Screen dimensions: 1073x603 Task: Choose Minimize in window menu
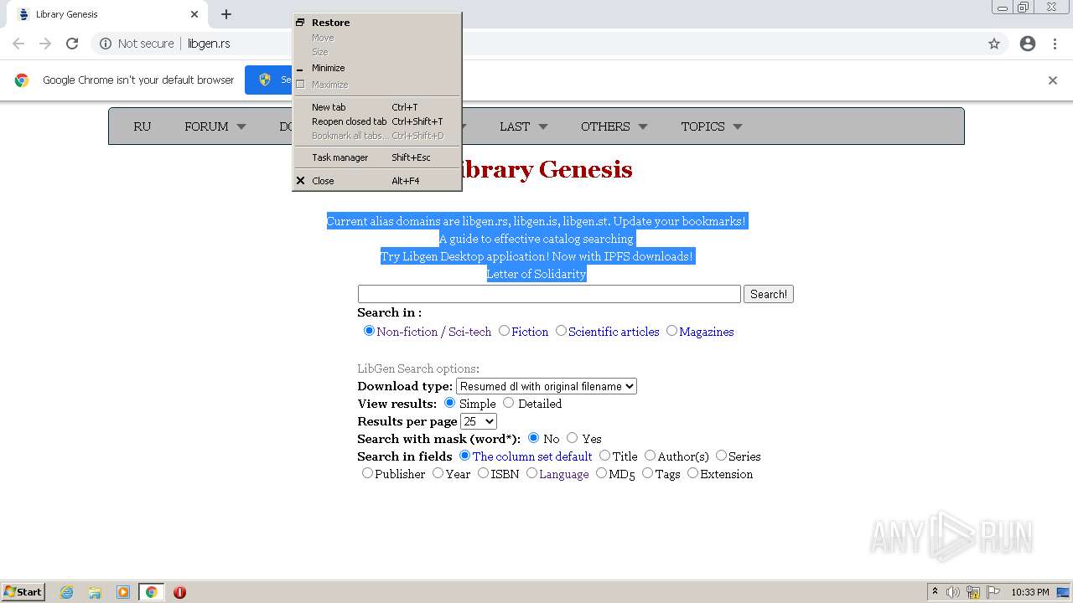tap(376, 68)
